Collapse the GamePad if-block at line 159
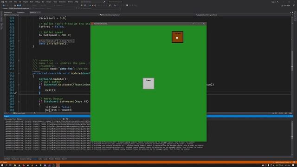The image size is (297, 167). point(19,84)
